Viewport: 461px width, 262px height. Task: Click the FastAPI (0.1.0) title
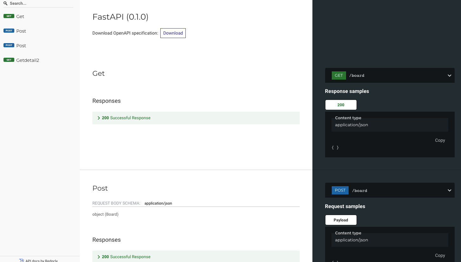(120, 17)
